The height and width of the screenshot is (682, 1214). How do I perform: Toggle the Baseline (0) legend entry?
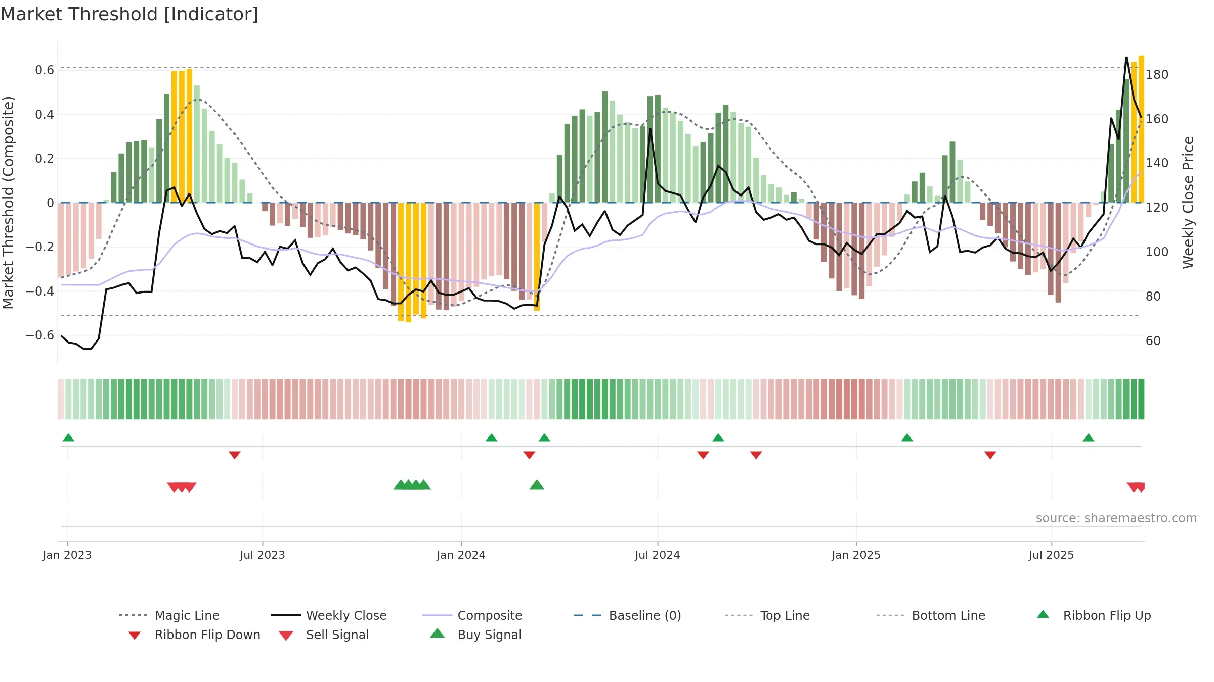tap(627, 615)
